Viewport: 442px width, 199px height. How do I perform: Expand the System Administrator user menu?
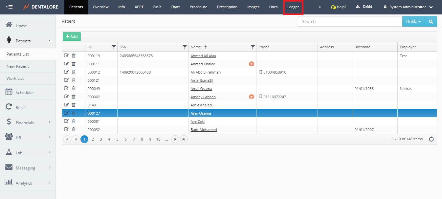(x=408, y=7)
